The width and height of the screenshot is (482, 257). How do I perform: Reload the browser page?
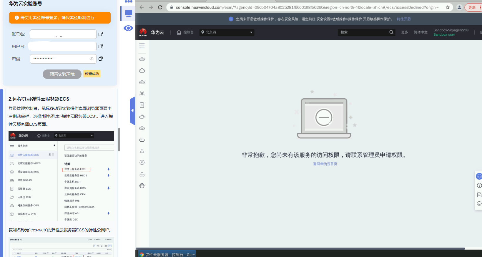[160, 7]
